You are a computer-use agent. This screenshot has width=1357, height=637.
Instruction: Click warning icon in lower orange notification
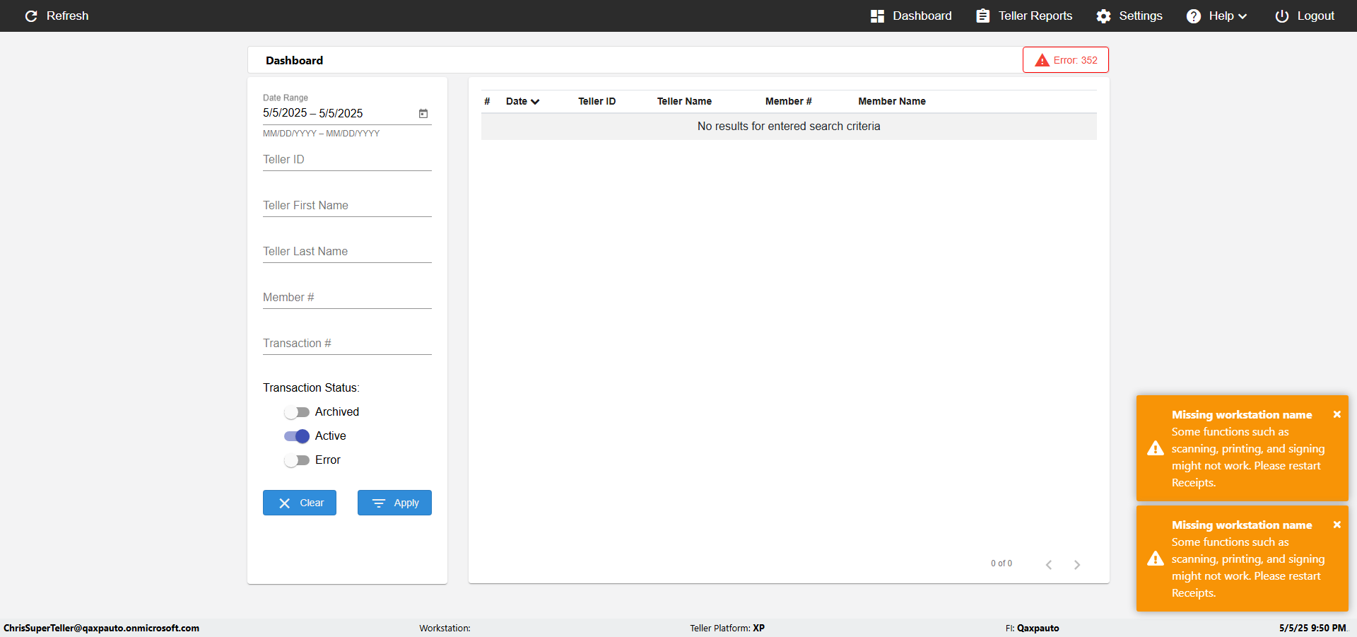click(1156, 559)
